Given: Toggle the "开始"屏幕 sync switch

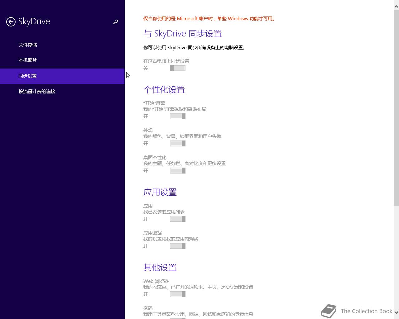Looking at the screenshot, I should (178, 117).
